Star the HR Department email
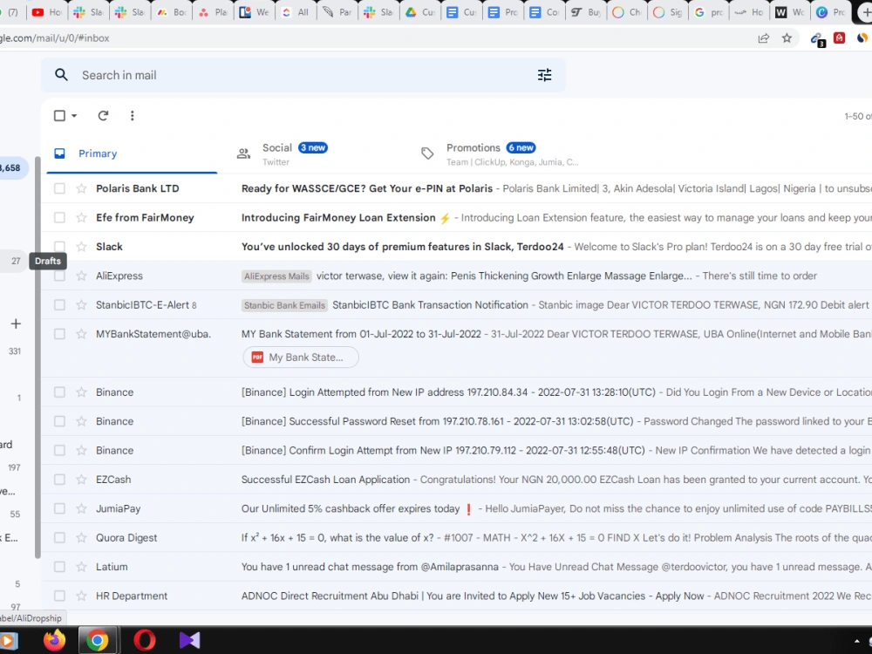This screenshot has height=654, width=872. click(x=81, y=596)
